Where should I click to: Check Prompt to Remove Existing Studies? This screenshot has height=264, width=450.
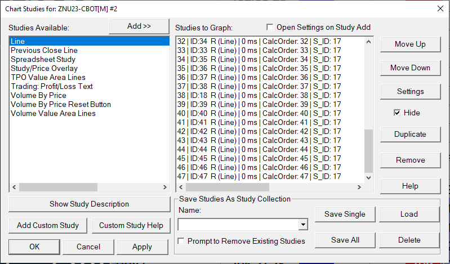181,241
